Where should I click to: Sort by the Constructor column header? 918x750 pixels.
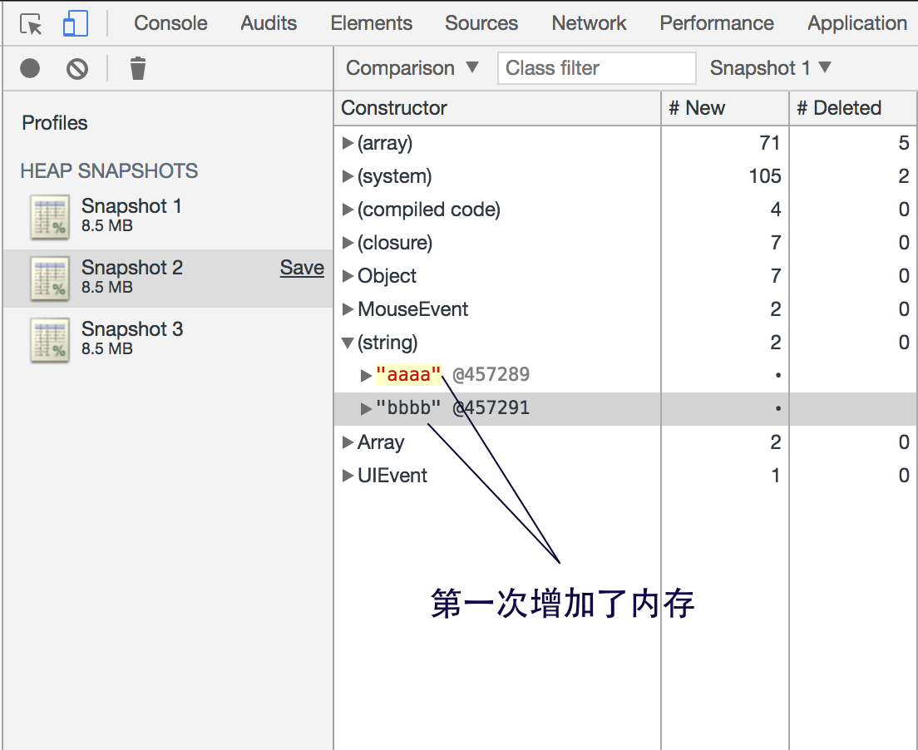click(x=497, y=108)
